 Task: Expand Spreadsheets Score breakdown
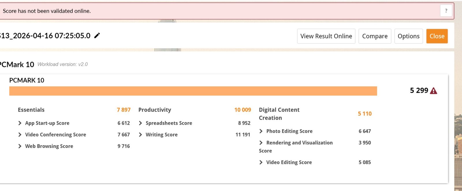[140, 123]
